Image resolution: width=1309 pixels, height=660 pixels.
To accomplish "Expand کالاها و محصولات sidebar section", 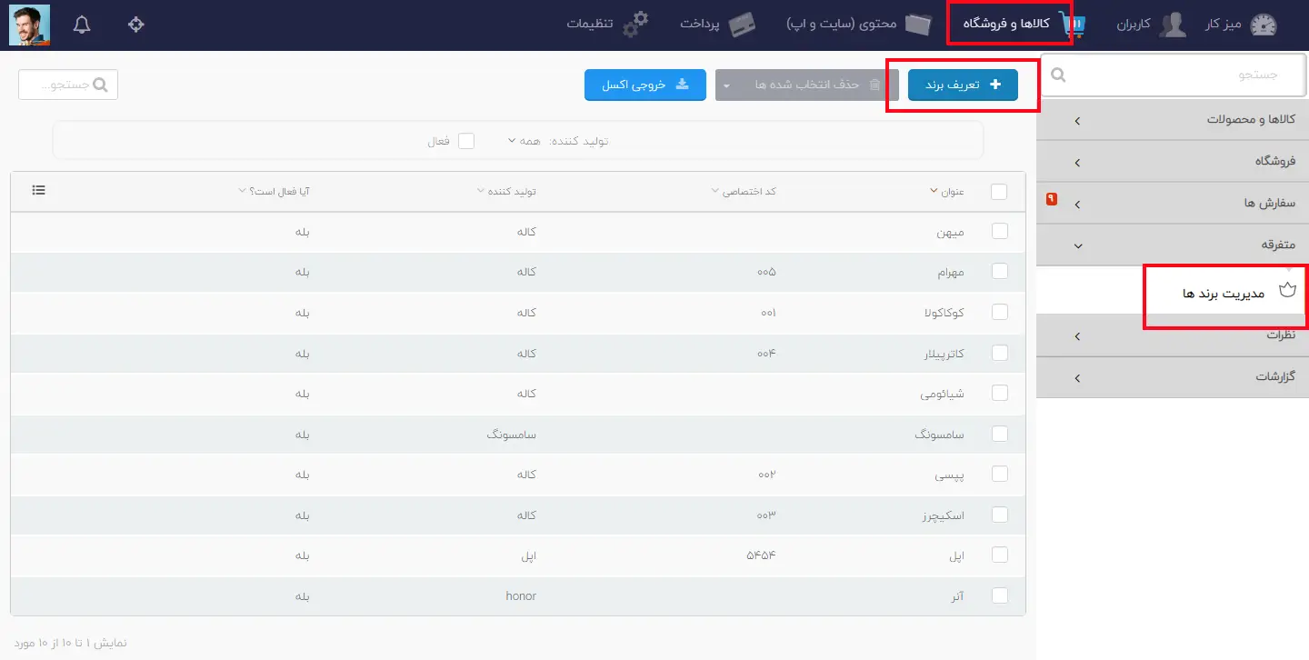I will tap(1173, 120).
